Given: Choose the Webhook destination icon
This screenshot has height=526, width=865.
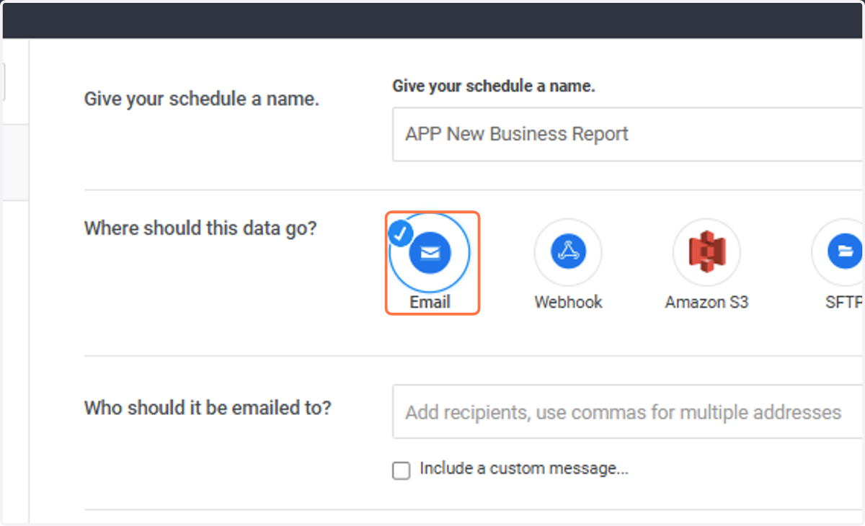Looking at the screenshot, I should pyautogui.click(x=568, y=252).
